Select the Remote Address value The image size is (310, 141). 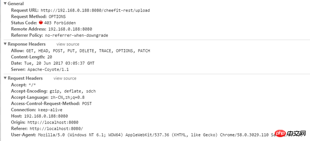click(70, 29)
